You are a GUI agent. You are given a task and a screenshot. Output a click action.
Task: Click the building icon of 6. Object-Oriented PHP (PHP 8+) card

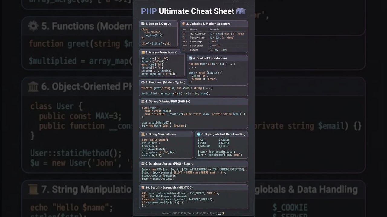(x=143, y=102)
